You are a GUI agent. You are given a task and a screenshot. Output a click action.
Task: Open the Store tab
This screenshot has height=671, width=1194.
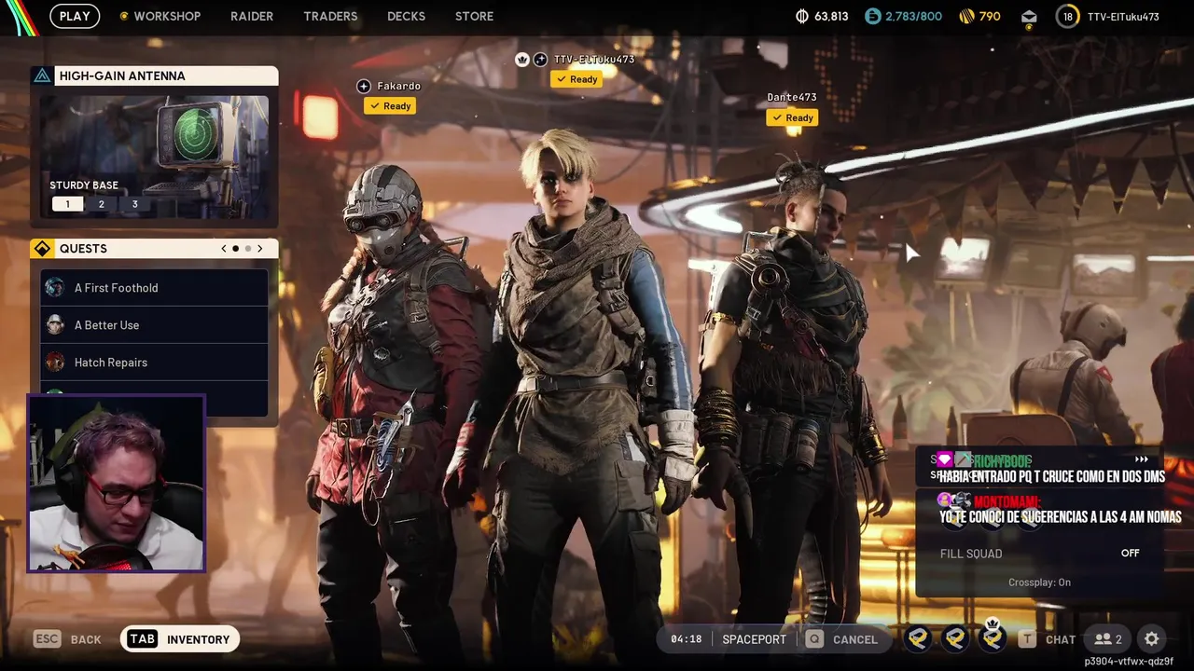coord(474,16)
